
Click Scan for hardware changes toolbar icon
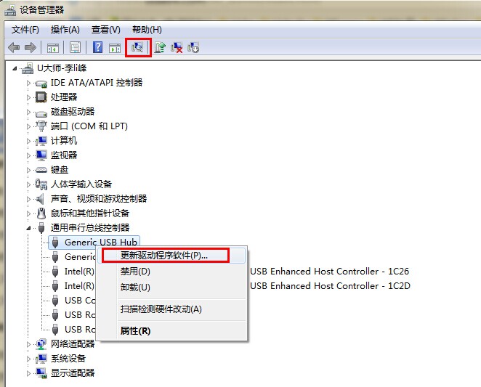tap(137, 47)
